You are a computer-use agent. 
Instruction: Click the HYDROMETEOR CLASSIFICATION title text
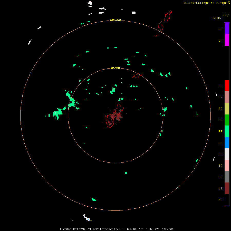[x=90, y=229]
